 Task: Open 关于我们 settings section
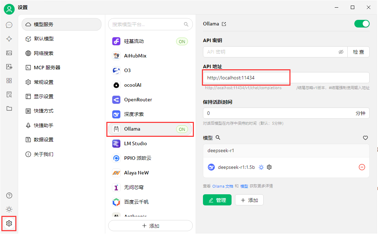61,154
